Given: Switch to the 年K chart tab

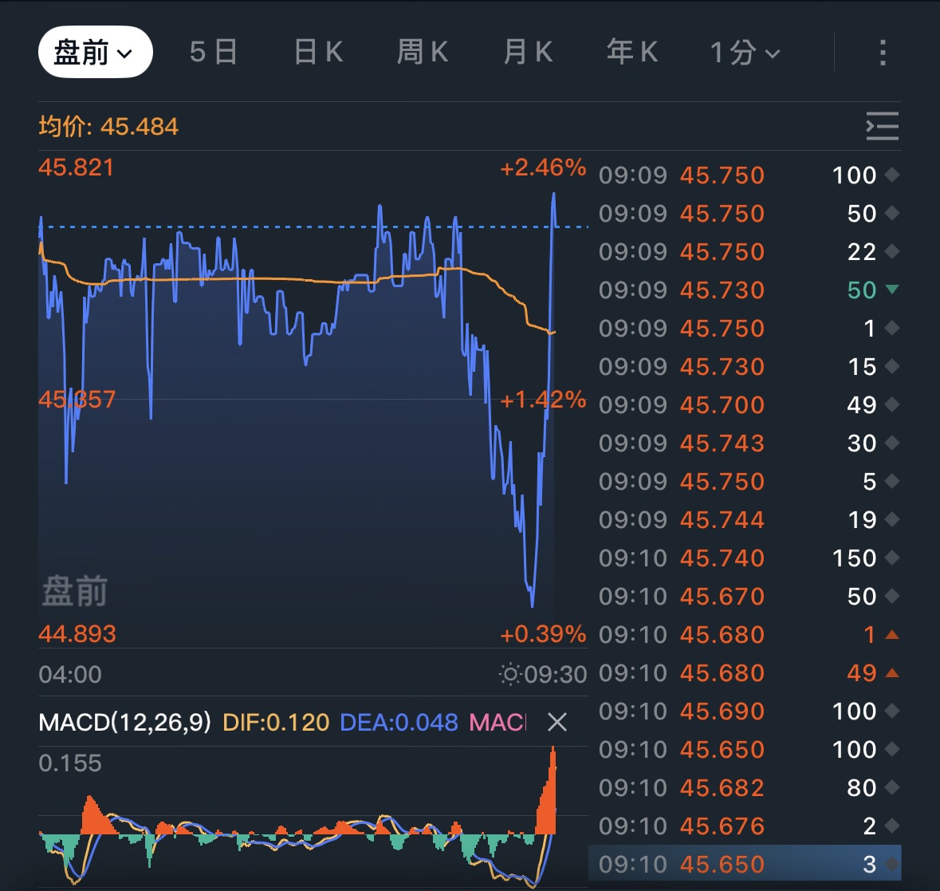Looking at the screenshot, I should point(632,52).
